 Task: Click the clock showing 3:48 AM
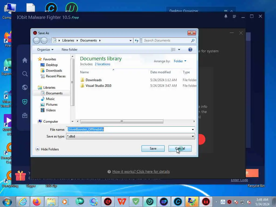coord(262,200)
